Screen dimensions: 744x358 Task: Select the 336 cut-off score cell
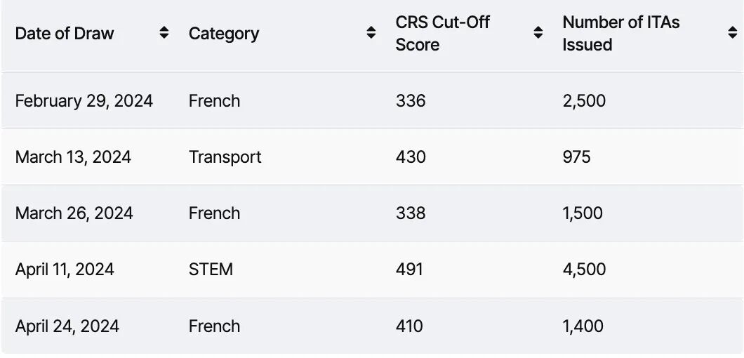(x=411, y=100)
